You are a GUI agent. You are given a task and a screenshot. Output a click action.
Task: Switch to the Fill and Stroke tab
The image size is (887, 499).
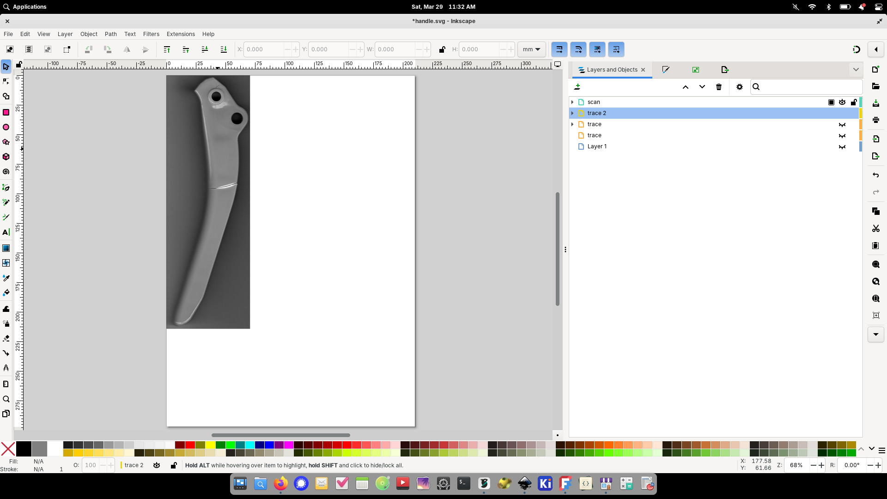(x=666, y=70)
